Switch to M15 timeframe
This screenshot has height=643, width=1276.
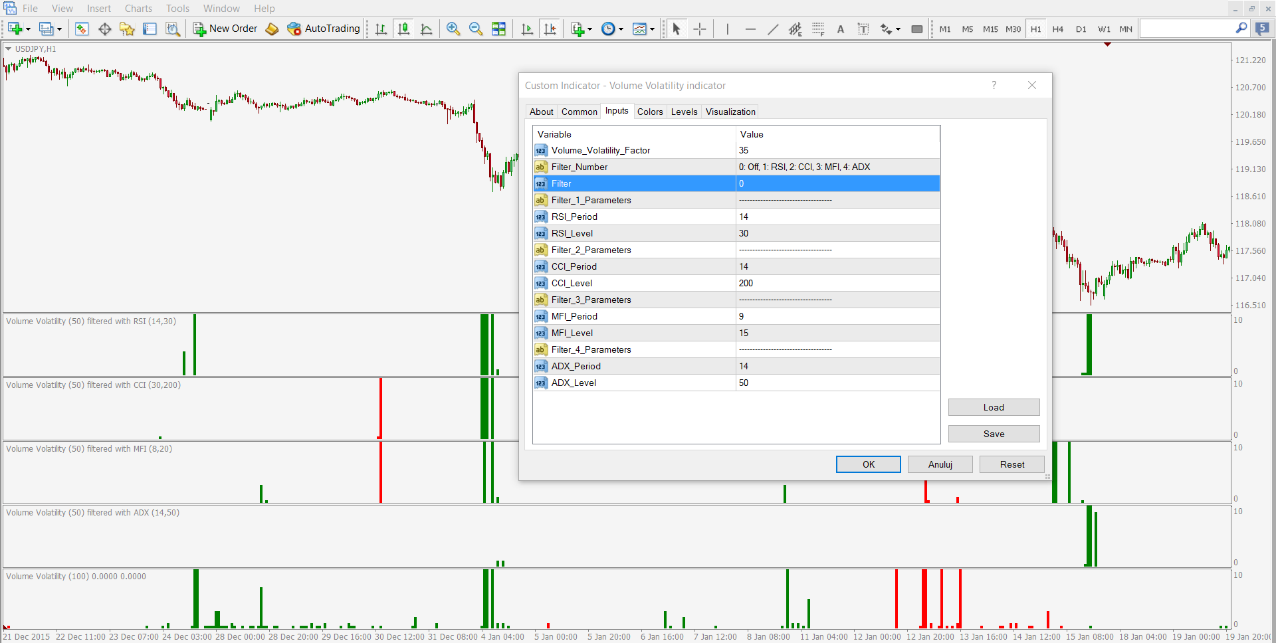[x=990, y=29]
